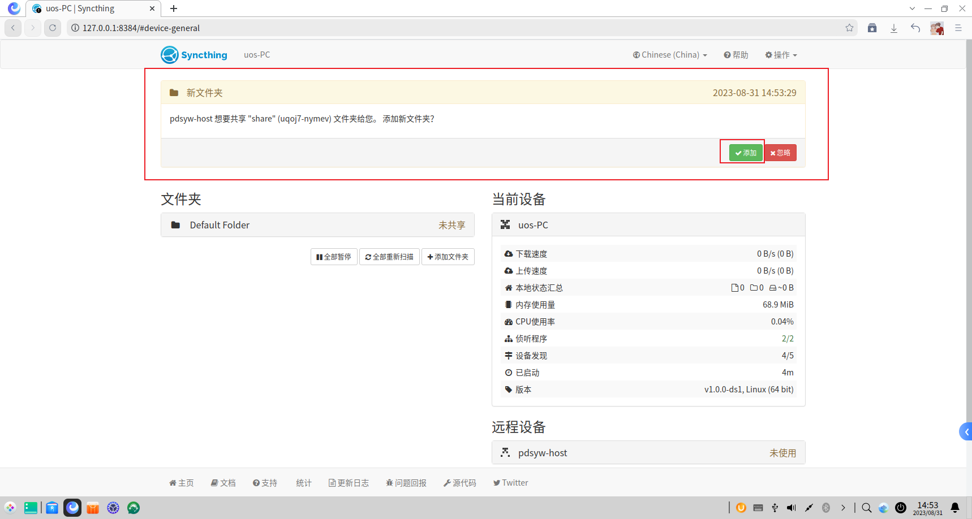Ignore the shared folder request with 忽略
Viewport: 972px width, 519px height.
click(x=780, y=153)
